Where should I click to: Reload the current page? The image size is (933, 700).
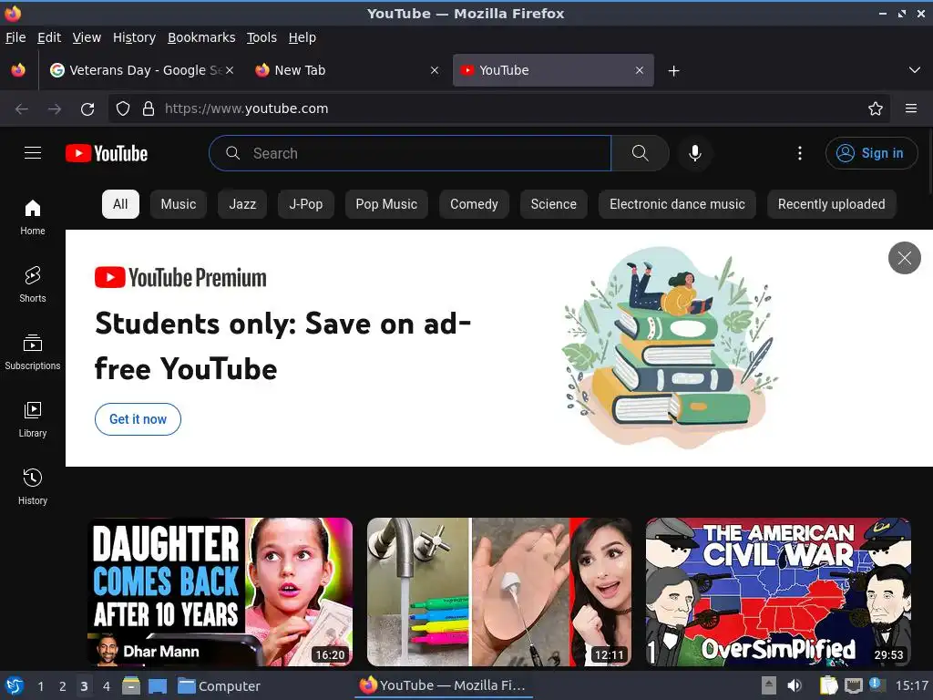[87, 109]
